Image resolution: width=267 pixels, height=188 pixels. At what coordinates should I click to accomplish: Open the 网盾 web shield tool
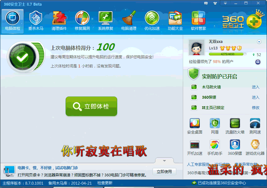[x=215, y=126]
